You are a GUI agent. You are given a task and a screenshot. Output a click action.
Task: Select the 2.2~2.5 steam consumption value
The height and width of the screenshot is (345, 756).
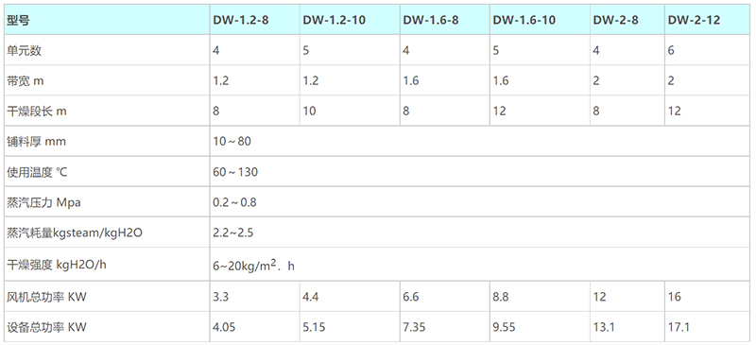click(233, 233)
